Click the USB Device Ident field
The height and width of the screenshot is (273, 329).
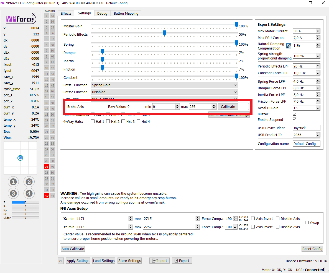click(306, 128)
